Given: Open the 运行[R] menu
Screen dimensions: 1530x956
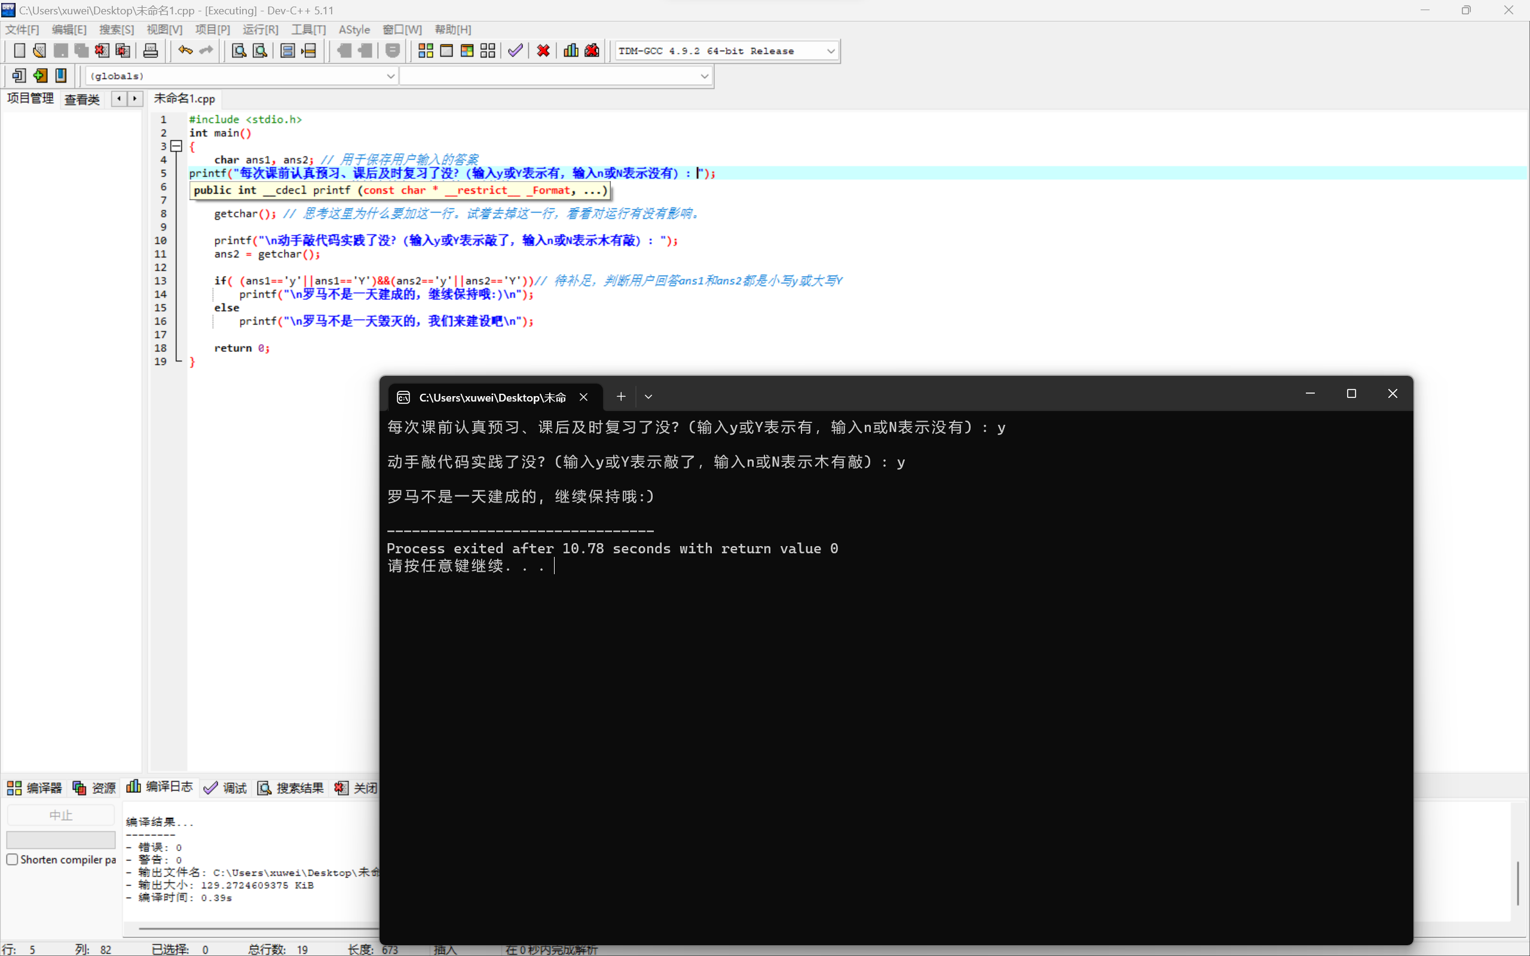Looking at the screenshot, I should pos(260,30).
